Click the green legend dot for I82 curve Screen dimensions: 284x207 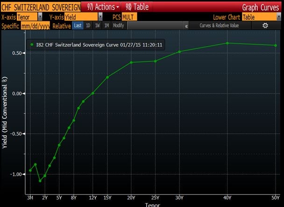32,44
